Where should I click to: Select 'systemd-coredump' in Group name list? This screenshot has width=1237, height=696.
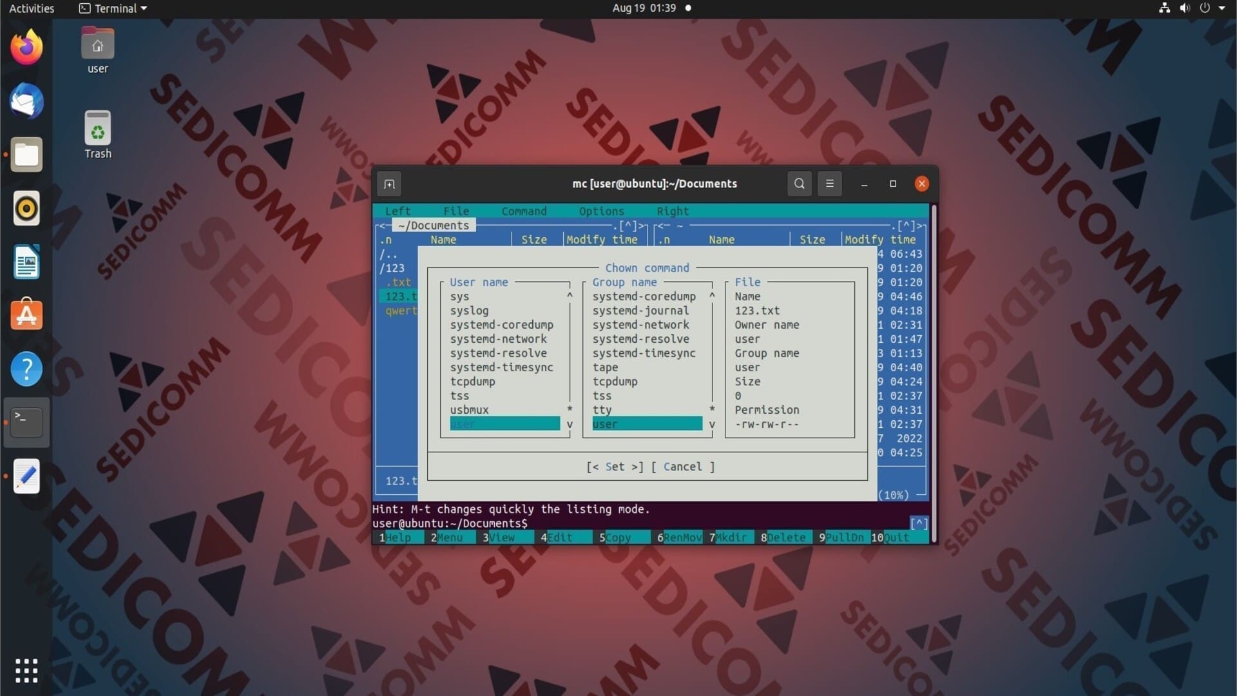click(644, 296)
